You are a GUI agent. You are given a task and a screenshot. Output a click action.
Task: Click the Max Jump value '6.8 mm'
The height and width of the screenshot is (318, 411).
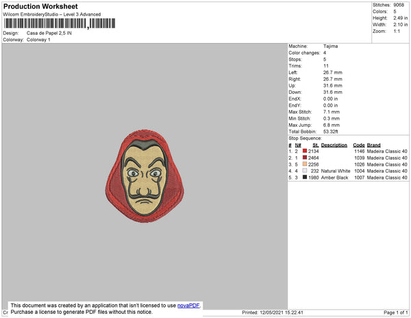332,125
